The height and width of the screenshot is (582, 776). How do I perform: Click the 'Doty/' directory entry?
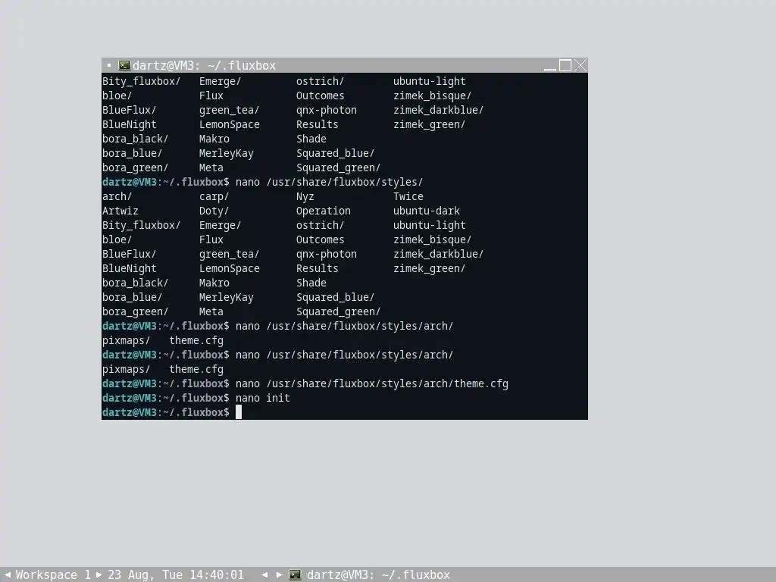coord(214,211)
